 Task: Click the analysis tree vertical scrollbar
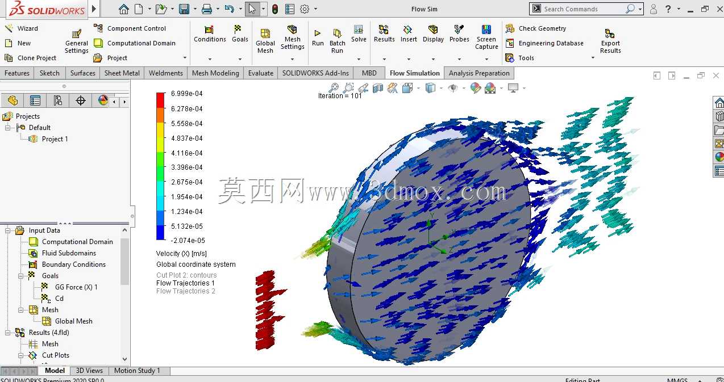point(124,262)
